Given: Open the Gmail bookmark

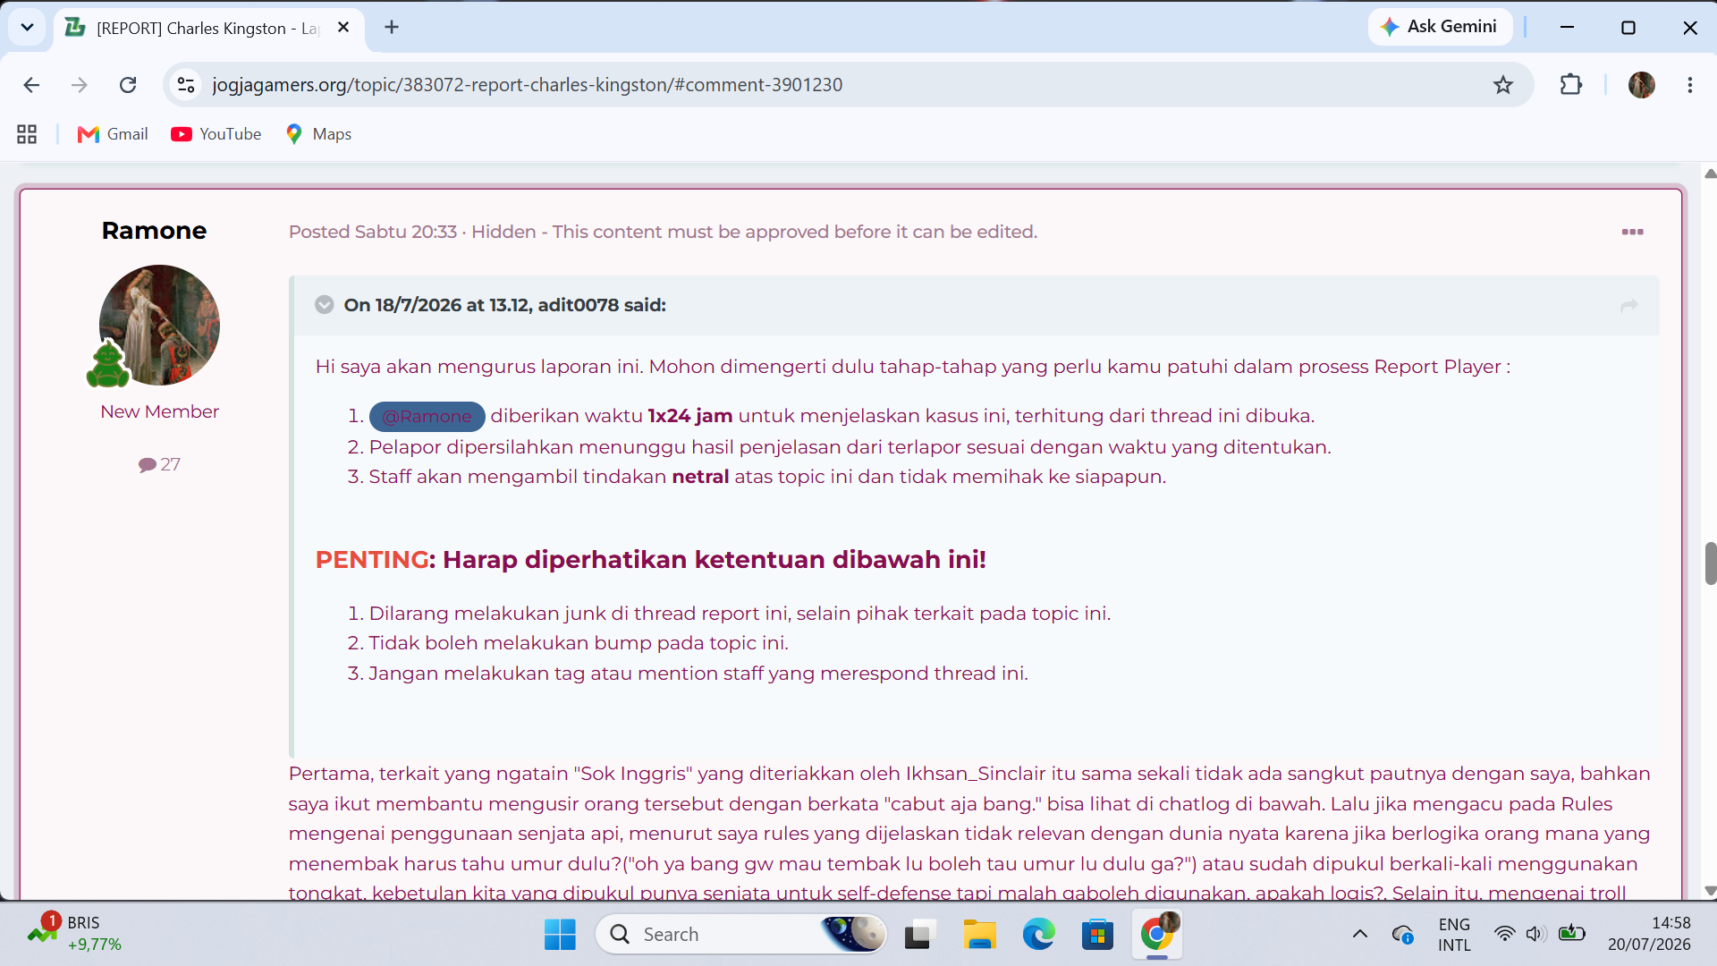Looking at the screenshot, I should (113, 134).
